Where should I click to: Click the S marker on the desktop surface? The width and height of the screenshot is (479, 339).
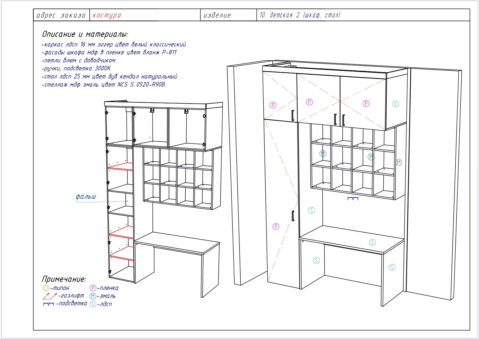click(372, 242)
